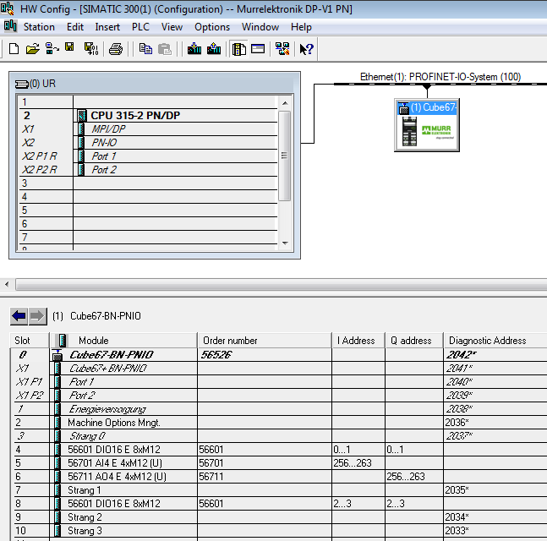Select the slot 4 56601 DIO16 row
The height and width of the screenshot is (541, 547).
pyautogui.click(x=279, y=449)
